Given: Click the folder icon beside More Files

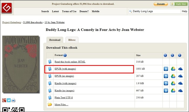Looking at the screenshot, I should pyautogui.click(x=50, y=104).
